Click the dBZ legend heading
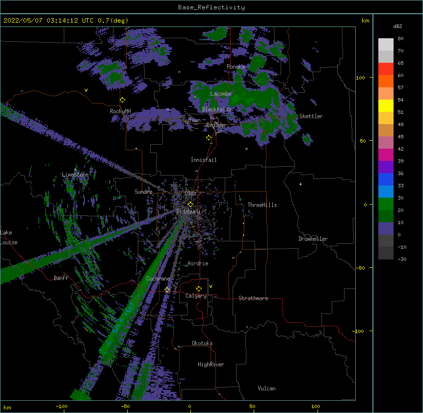Screen dimensions: 423x413 (397, 26)
